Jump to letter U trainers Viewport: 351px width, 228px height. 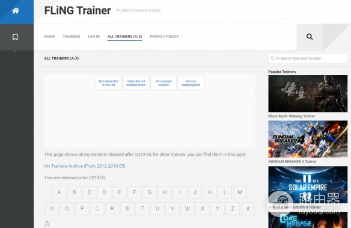[x=157, y=209]
